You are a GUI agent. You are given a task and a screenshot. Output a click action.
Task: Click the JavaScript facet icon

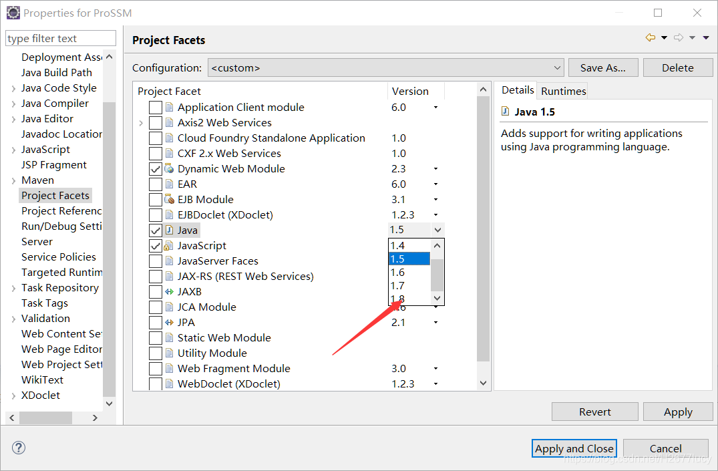pyautogui.click(x=169, y=246)
